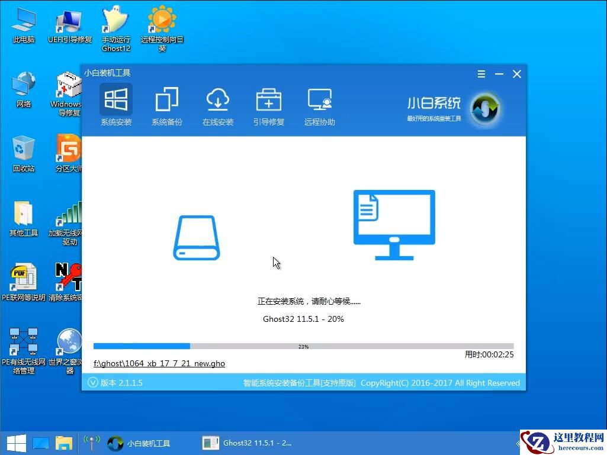The width and height of the screenshot is (607, 455).
Task: Click the wireless network tray icon
Action: 92,443
